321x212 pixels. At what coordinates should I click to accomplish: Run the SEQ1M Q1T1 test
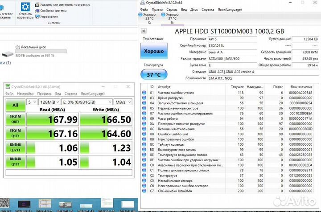tap(16, 133)
